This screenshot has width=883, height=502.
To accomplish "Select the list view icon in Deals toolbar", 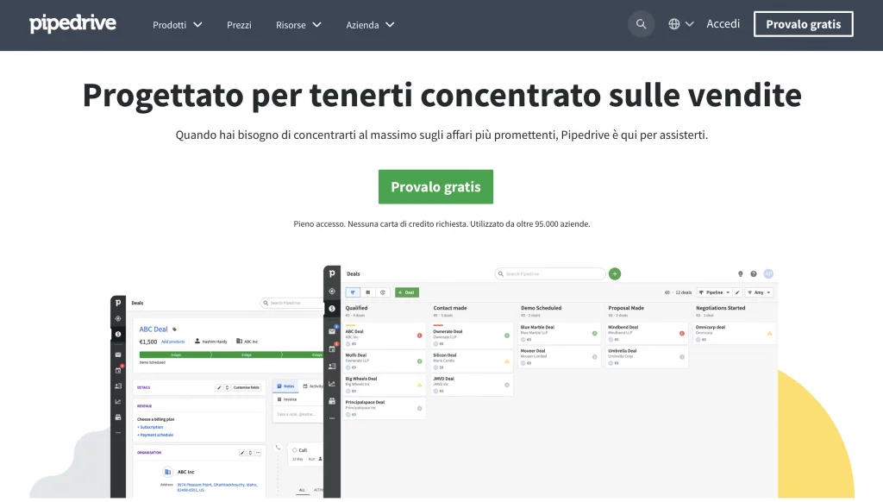I will (x=368, y=292).
